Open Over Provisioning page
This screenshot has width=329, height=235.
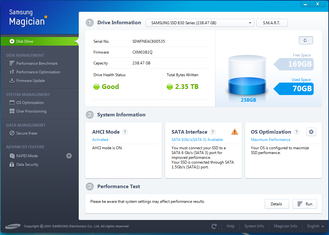click(x=31, y=111)
